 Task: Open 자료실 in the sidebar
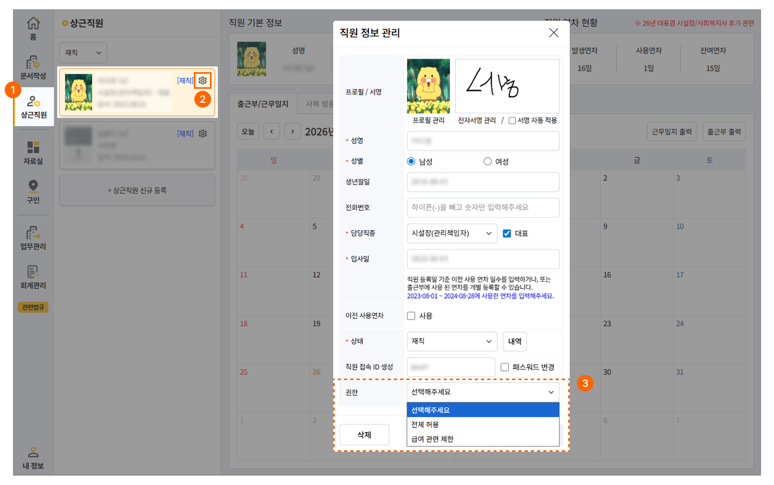point(33,153)
